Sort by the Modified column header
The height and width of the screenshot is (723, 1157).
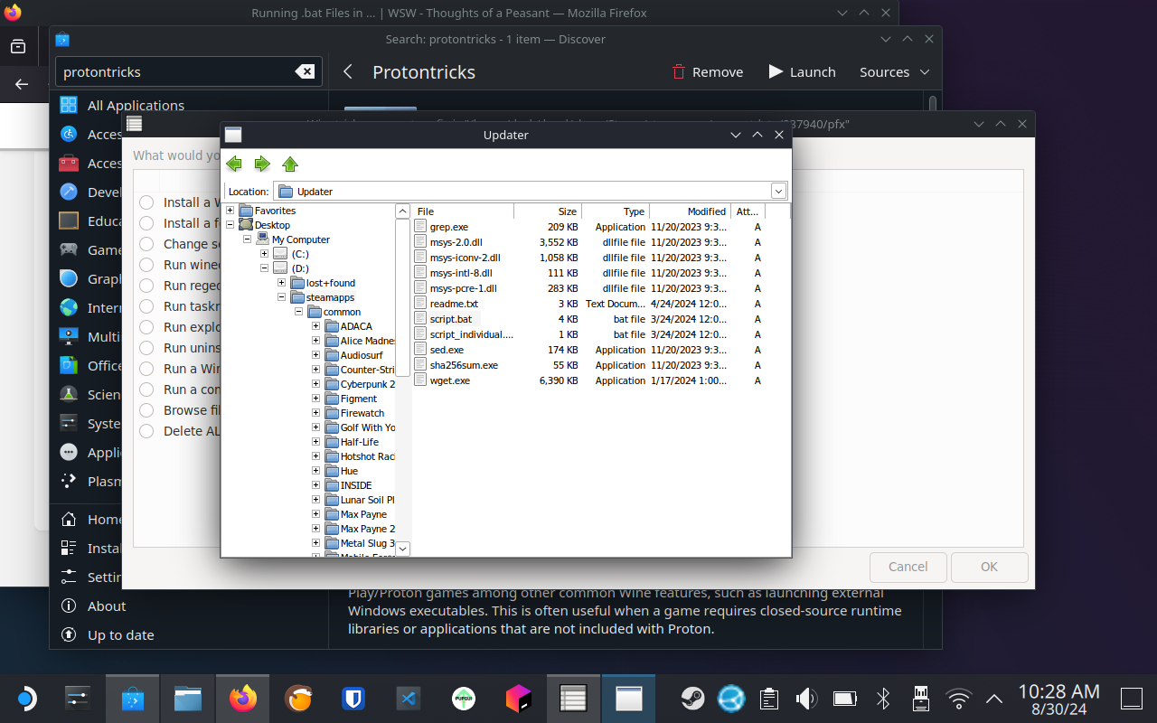click(x=690, y=211)
